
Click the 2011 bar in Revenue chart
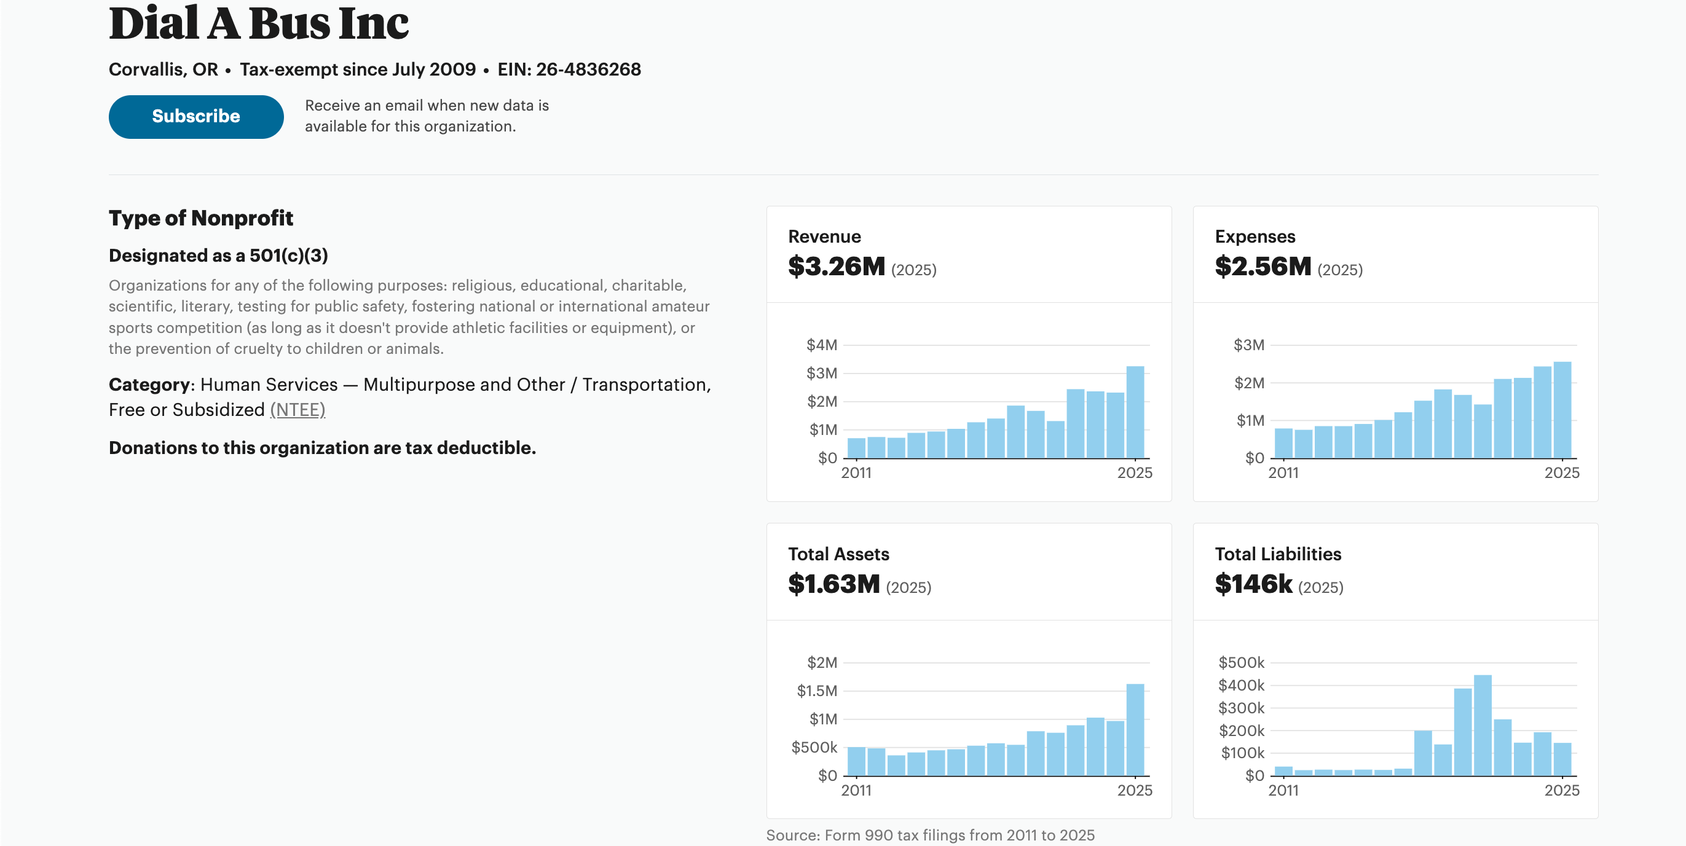(856, 448)
